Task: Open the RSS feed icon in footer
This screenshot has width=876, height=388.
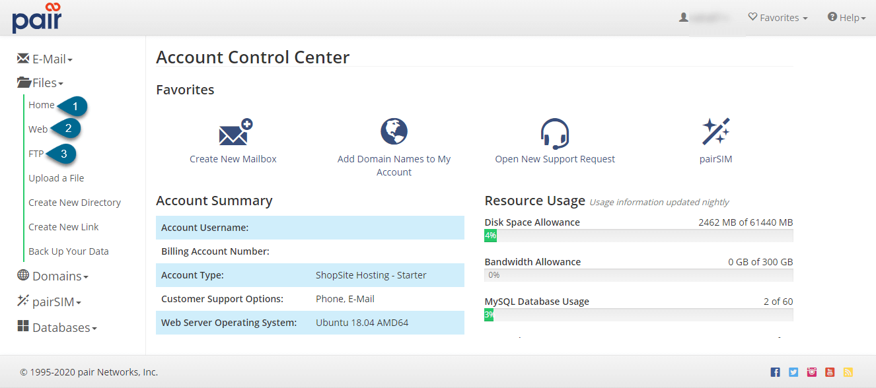Action: pos(848,372)
